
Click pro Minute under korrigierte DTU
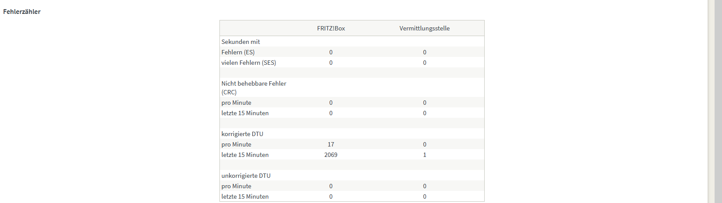pyautogui.click(x=236, y=144)
